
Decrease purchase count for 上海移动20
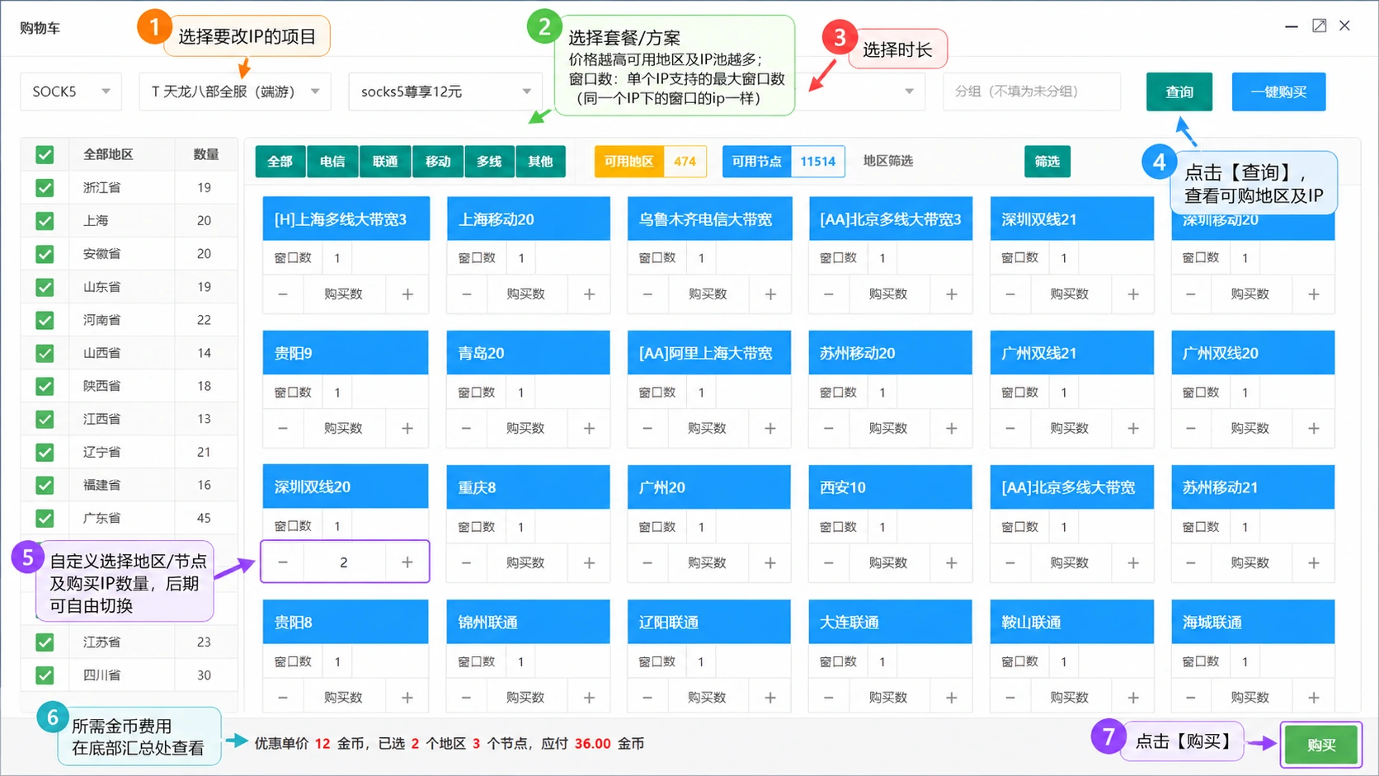(x=467, y=294)
